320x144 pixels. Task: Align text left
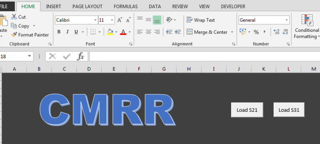coord(140,32)
